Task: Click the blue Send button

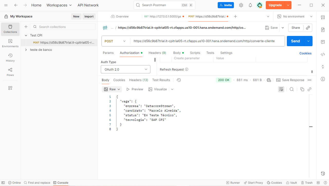Action: pyautogui.click(x=295, y=41)
